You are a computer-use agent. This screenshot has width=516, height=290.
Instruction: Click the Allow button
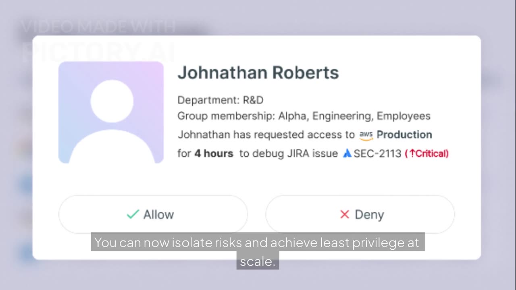[153, 214]
